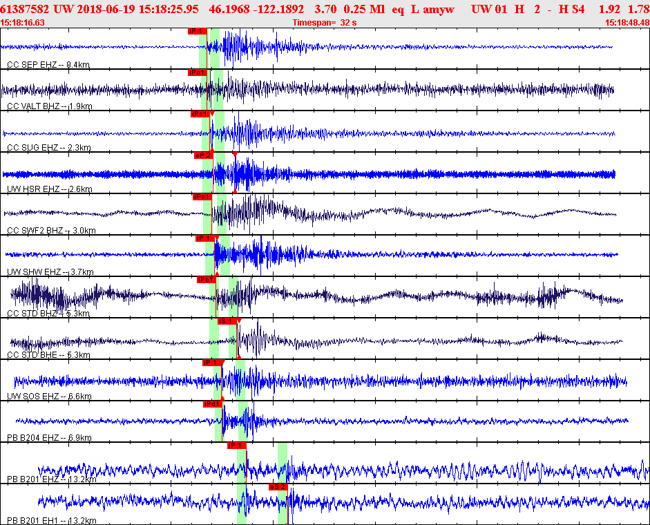Select the UW HSR EHZ station label
This screenshot has width=650, height=525.
(x=49, y=189)
